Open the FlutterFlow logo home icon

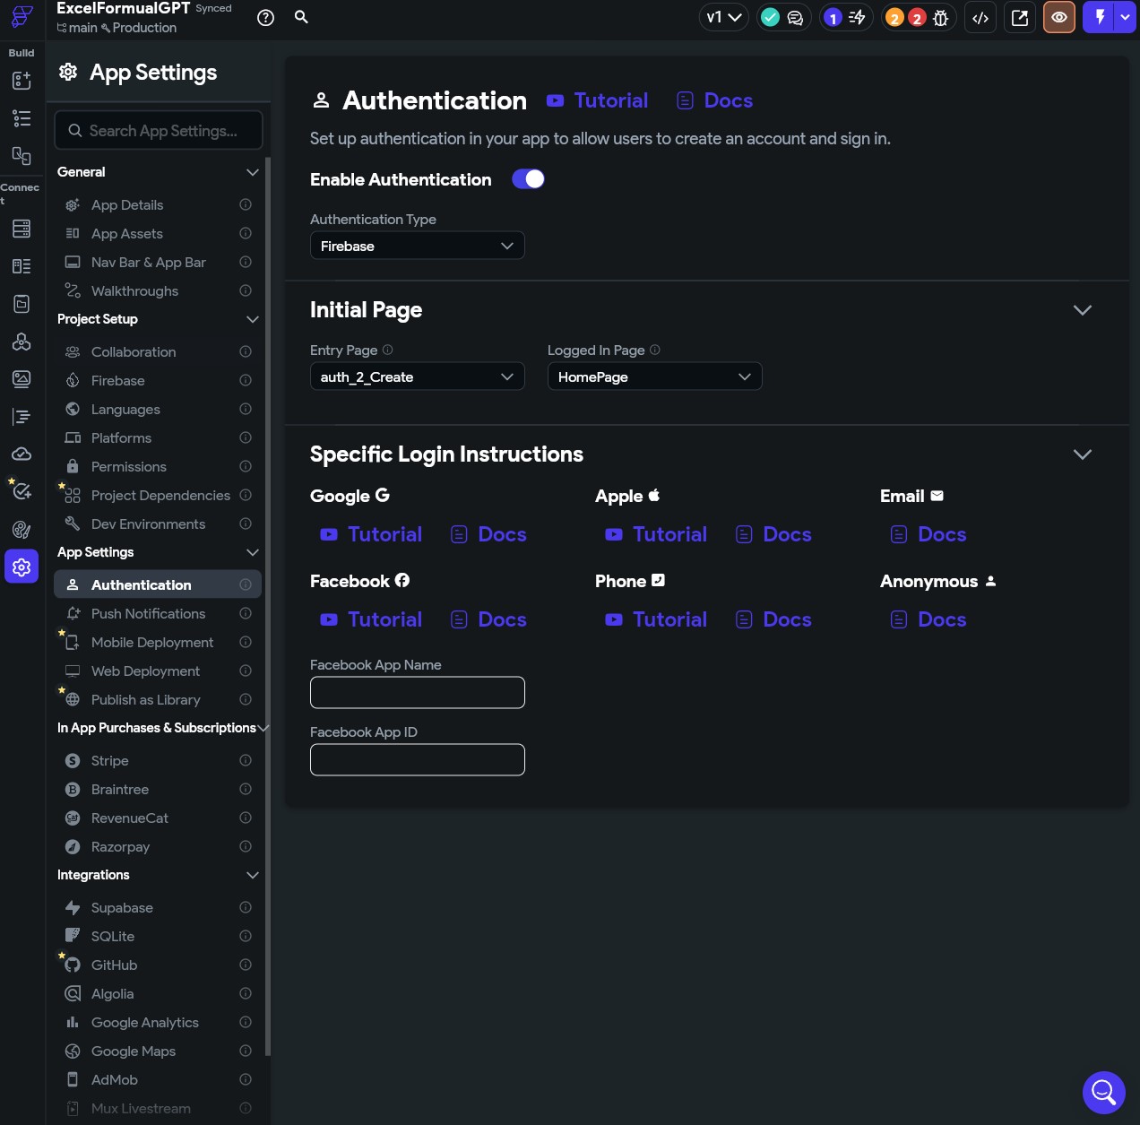pyautogui.click(x=22, y=17)
